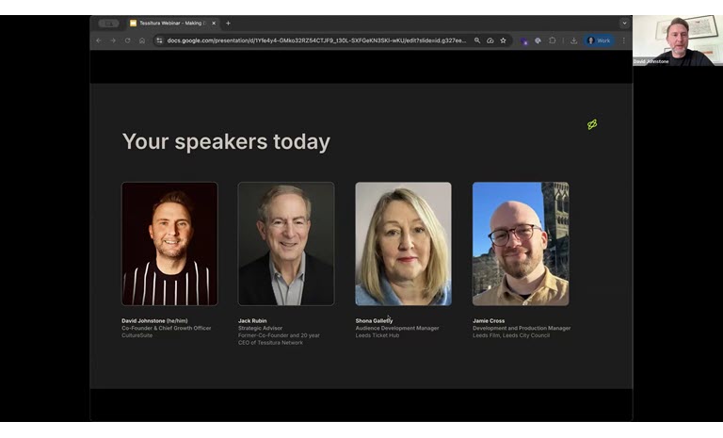The width and height of the screenshot is (723, 438).
Task: Open site information icon in address bar
Action: coord(159,41)
